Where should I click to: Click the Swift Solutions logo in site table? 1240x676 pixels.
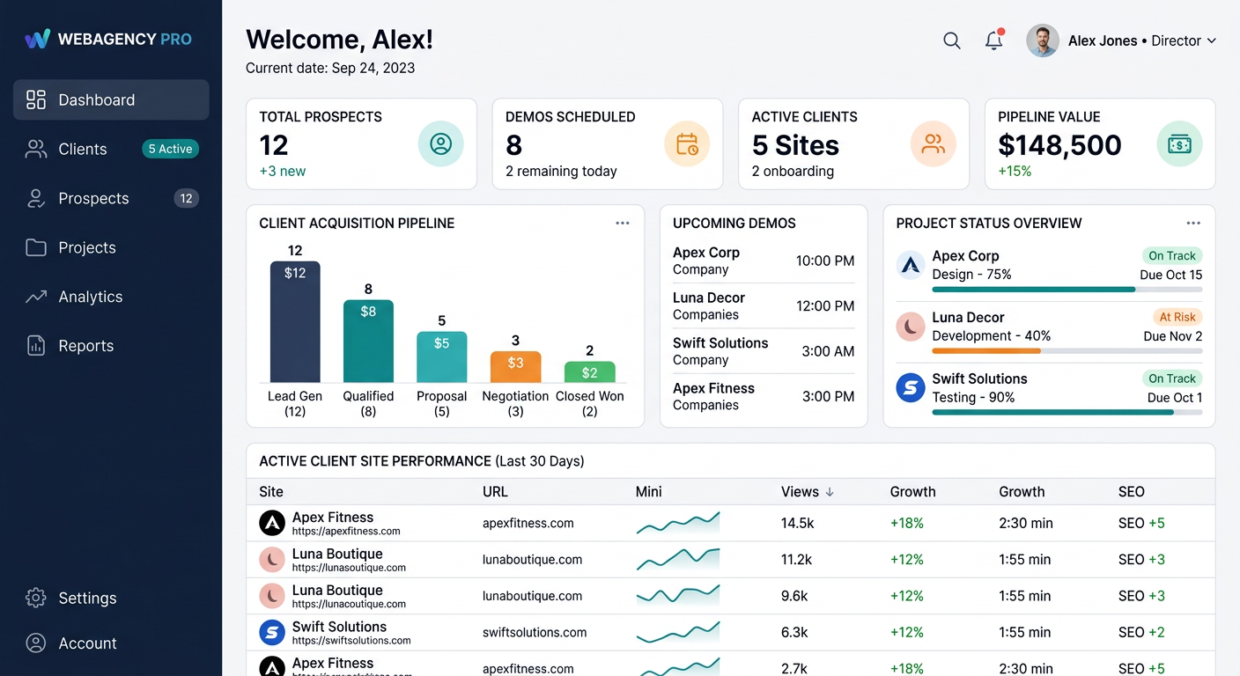[x=272, y=632]
